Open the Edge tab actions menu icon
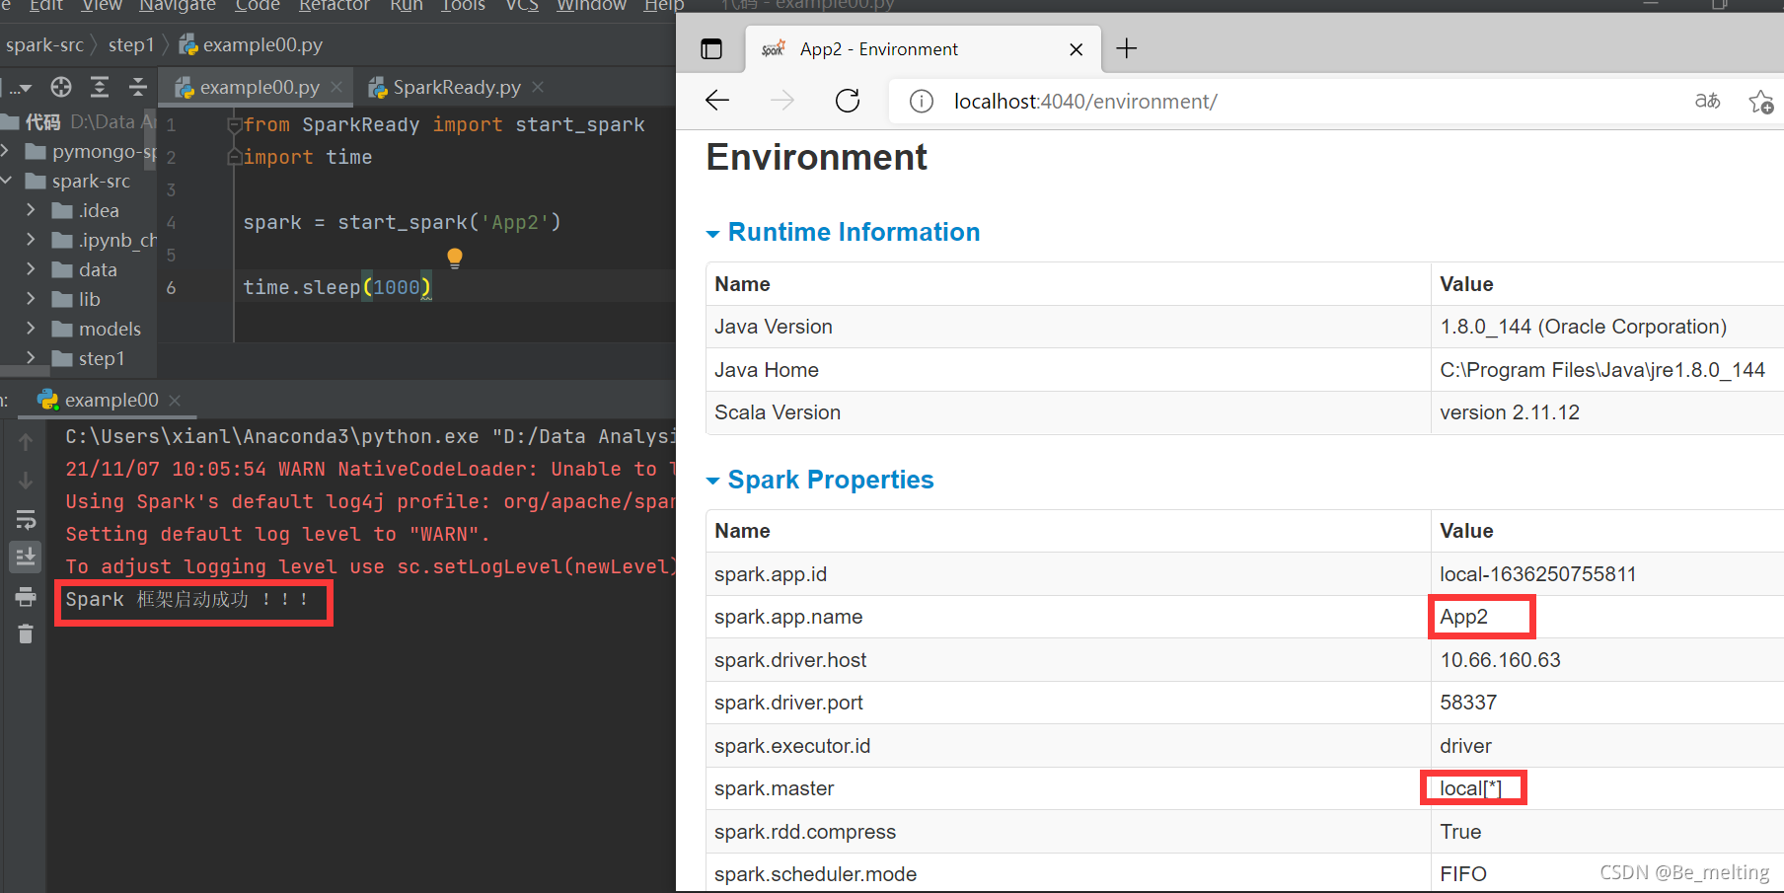Viewport: 1784px width, 893px height. point(711,49)
